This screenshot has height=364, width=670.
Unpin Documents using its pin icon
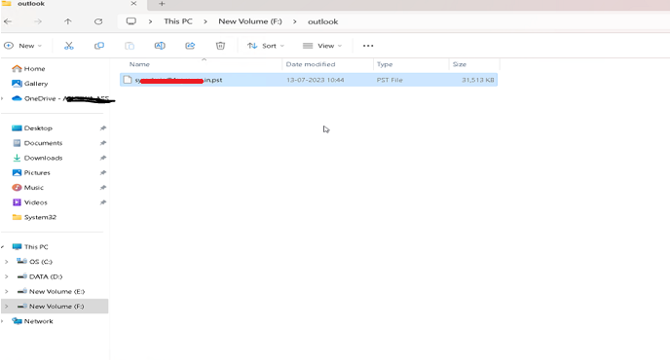(103, 143)
